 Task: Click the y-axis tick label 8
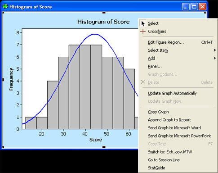(x=18, y=33)
